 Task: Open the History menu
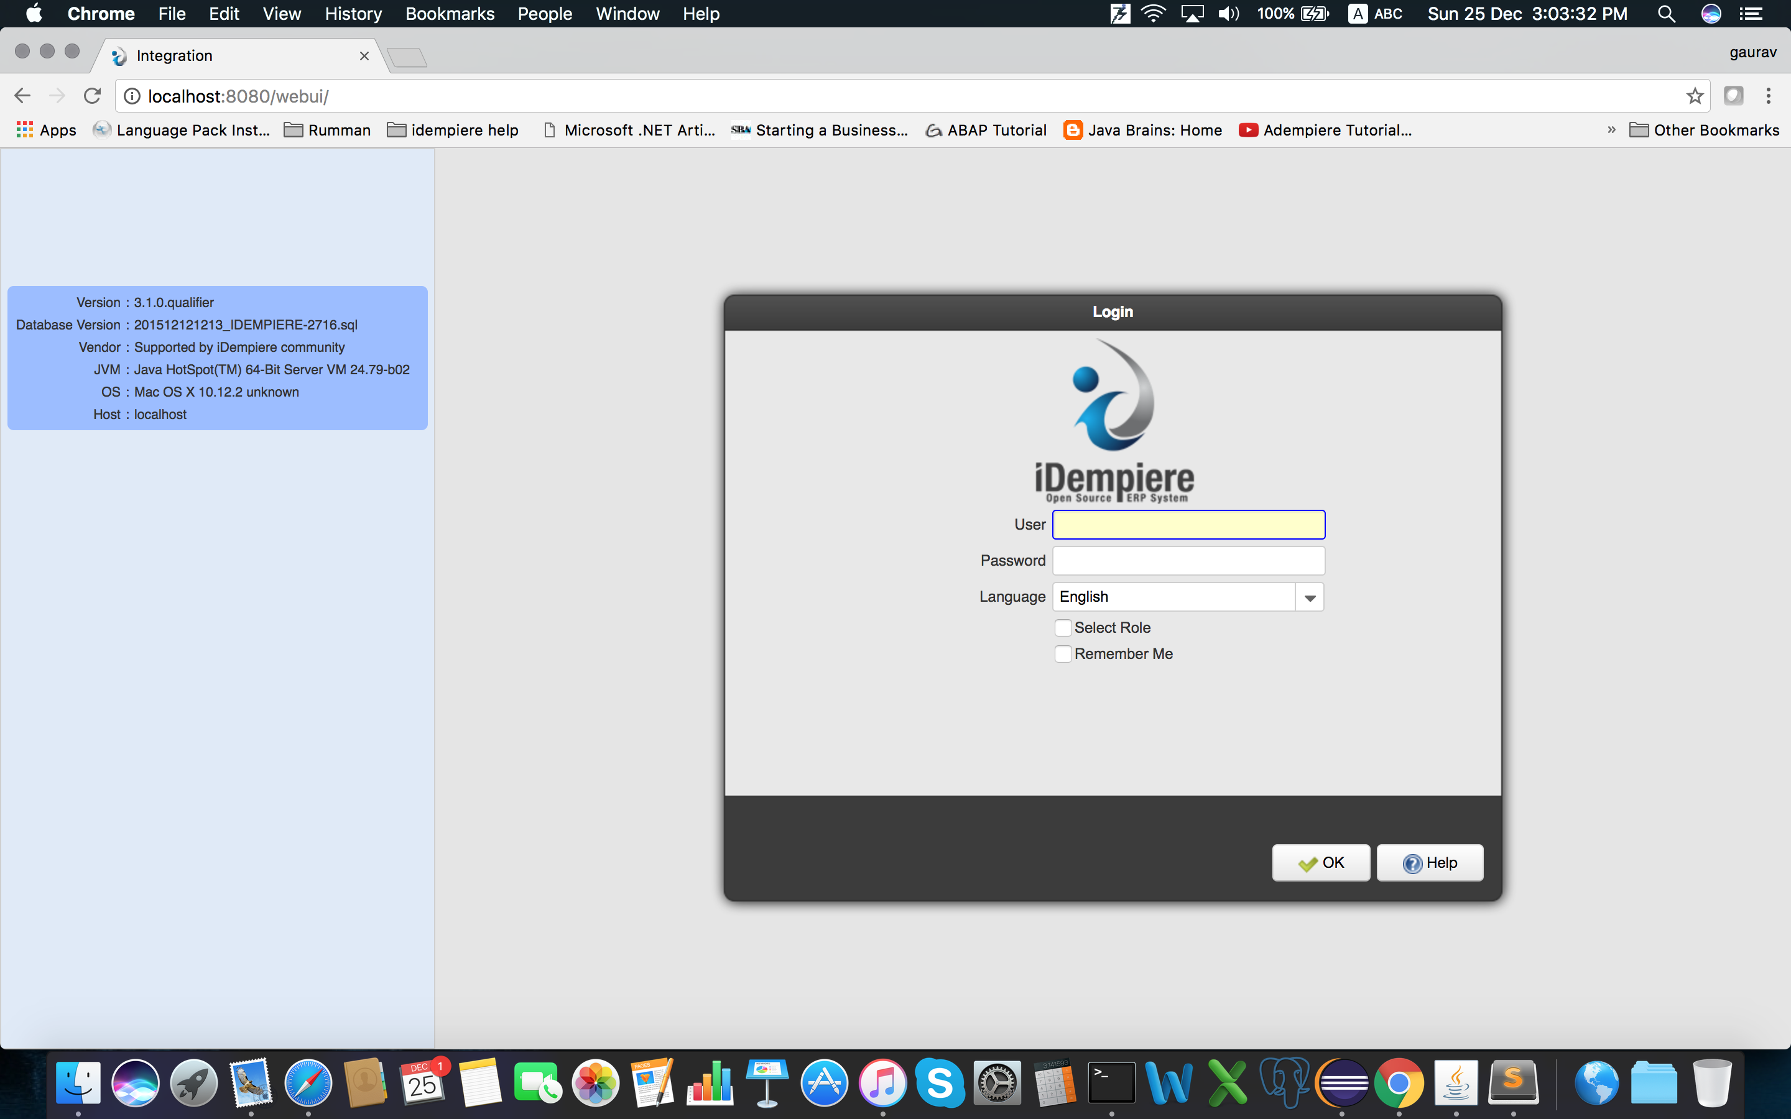353,13
